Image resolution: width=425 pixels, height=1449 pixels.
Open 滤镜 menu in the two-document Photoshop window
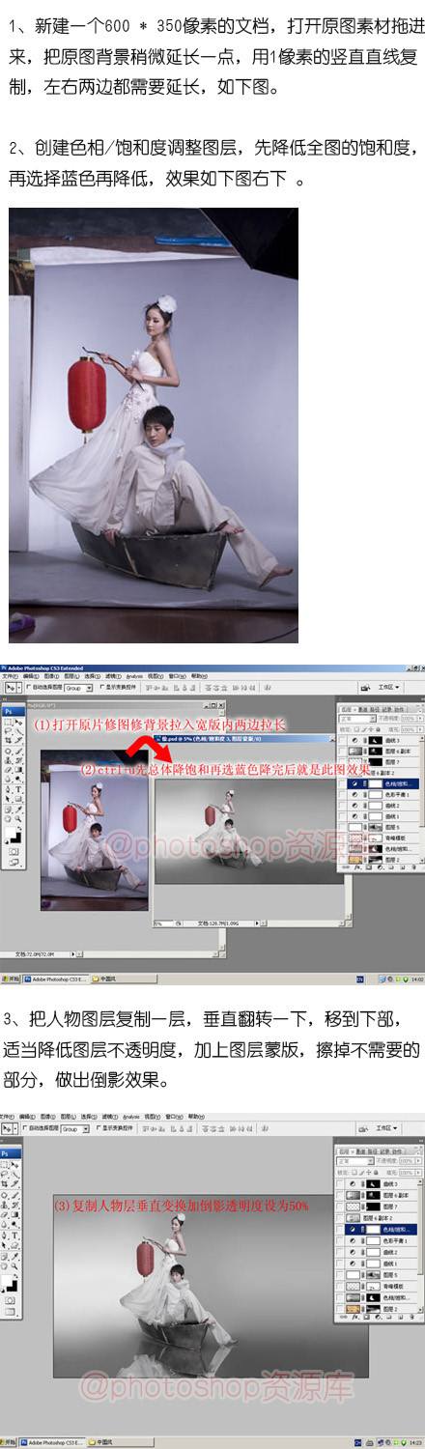tap(111, 676)
